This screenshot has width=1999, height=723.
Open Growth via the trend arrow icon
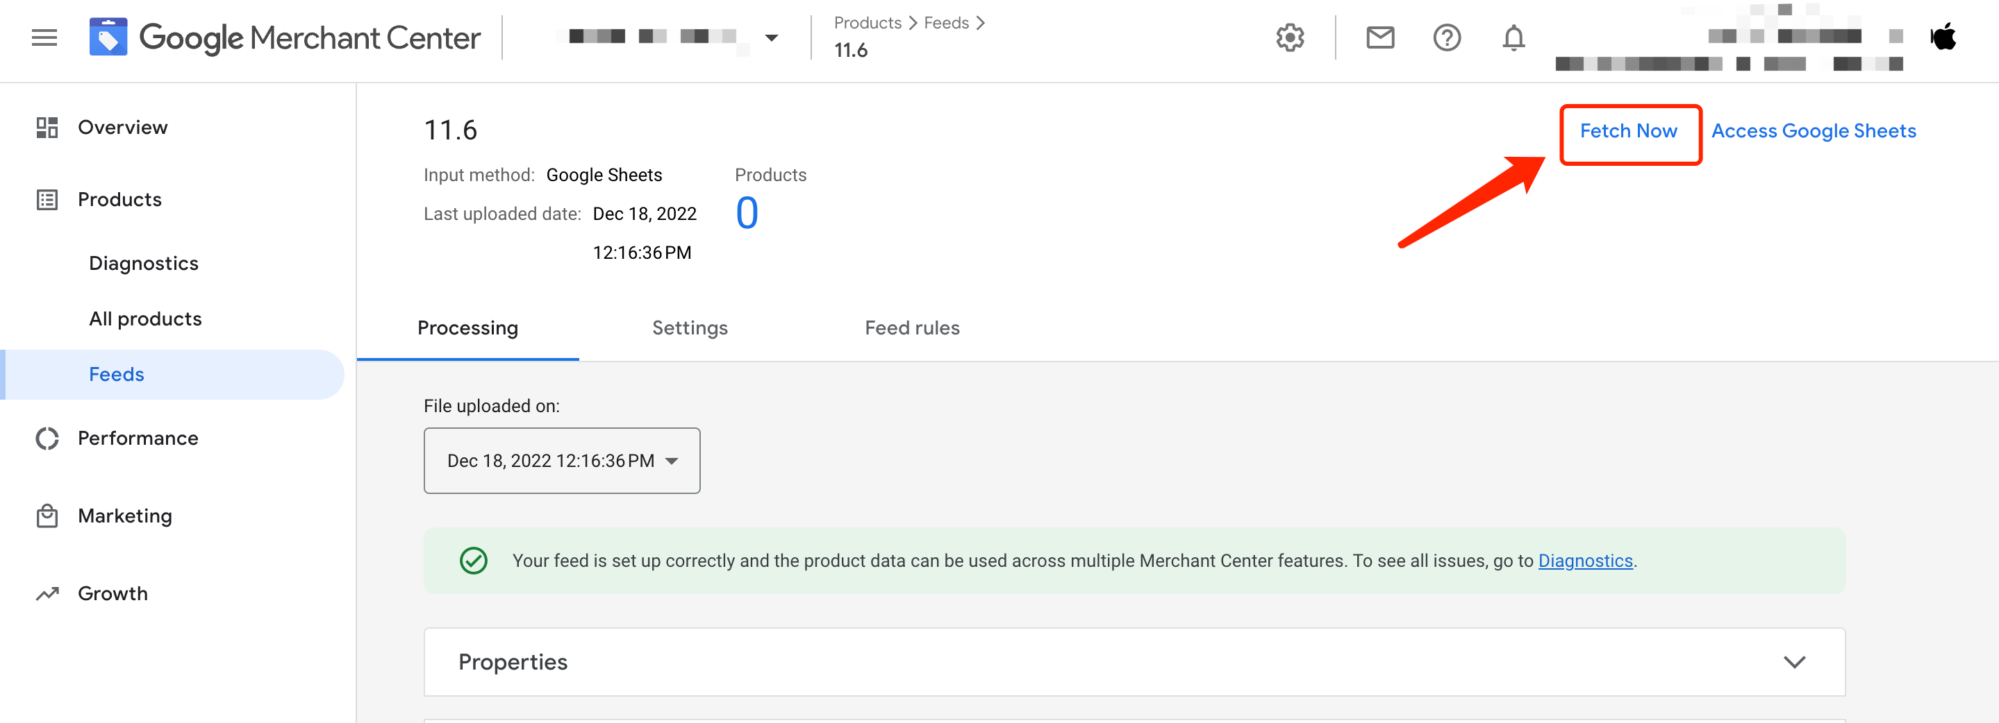(47, 593)
